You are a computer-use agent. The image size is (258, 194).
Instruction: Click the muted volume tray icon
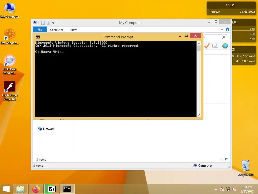tap(234, 189)
